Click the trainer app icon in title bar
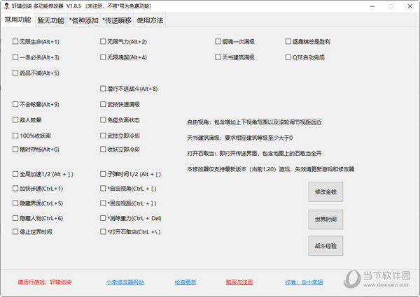420x297 pixels. click(x=6, y=6)
